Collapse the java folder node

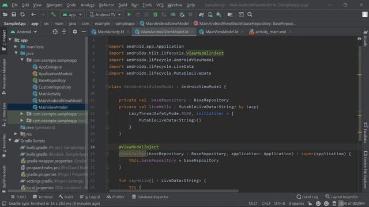(16, 53)
